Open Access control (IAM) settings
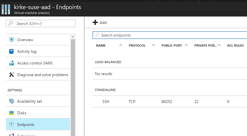The width and height of the screenshot is (247, 136). [38, 63]
